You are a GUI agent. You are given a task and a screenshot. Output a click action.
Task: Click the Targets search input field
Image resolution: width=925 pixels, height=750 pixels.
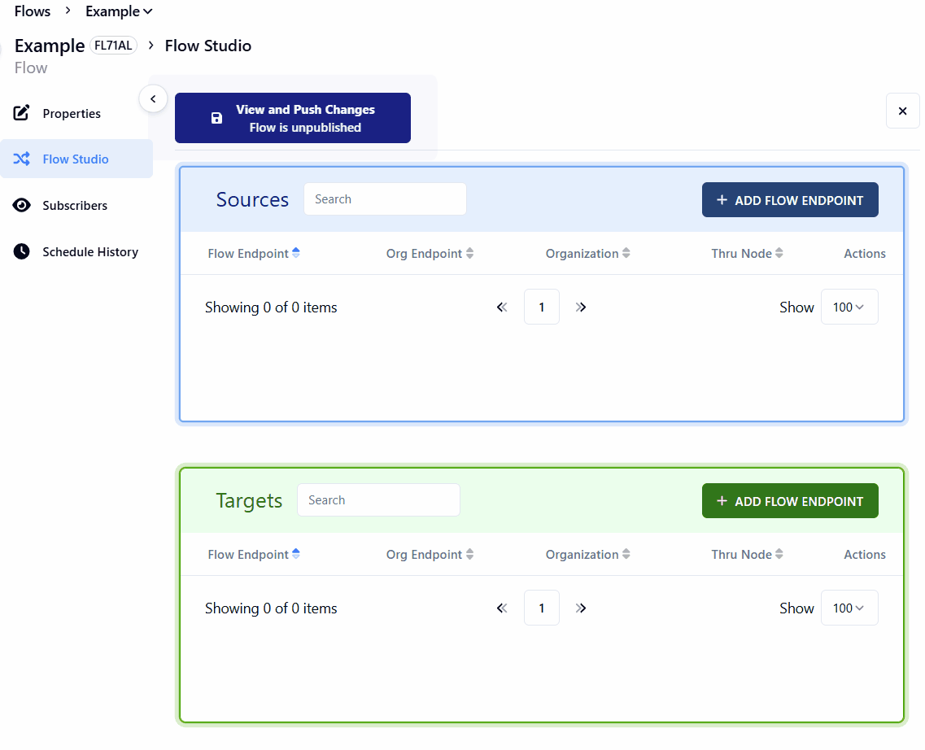pos(378,500)
